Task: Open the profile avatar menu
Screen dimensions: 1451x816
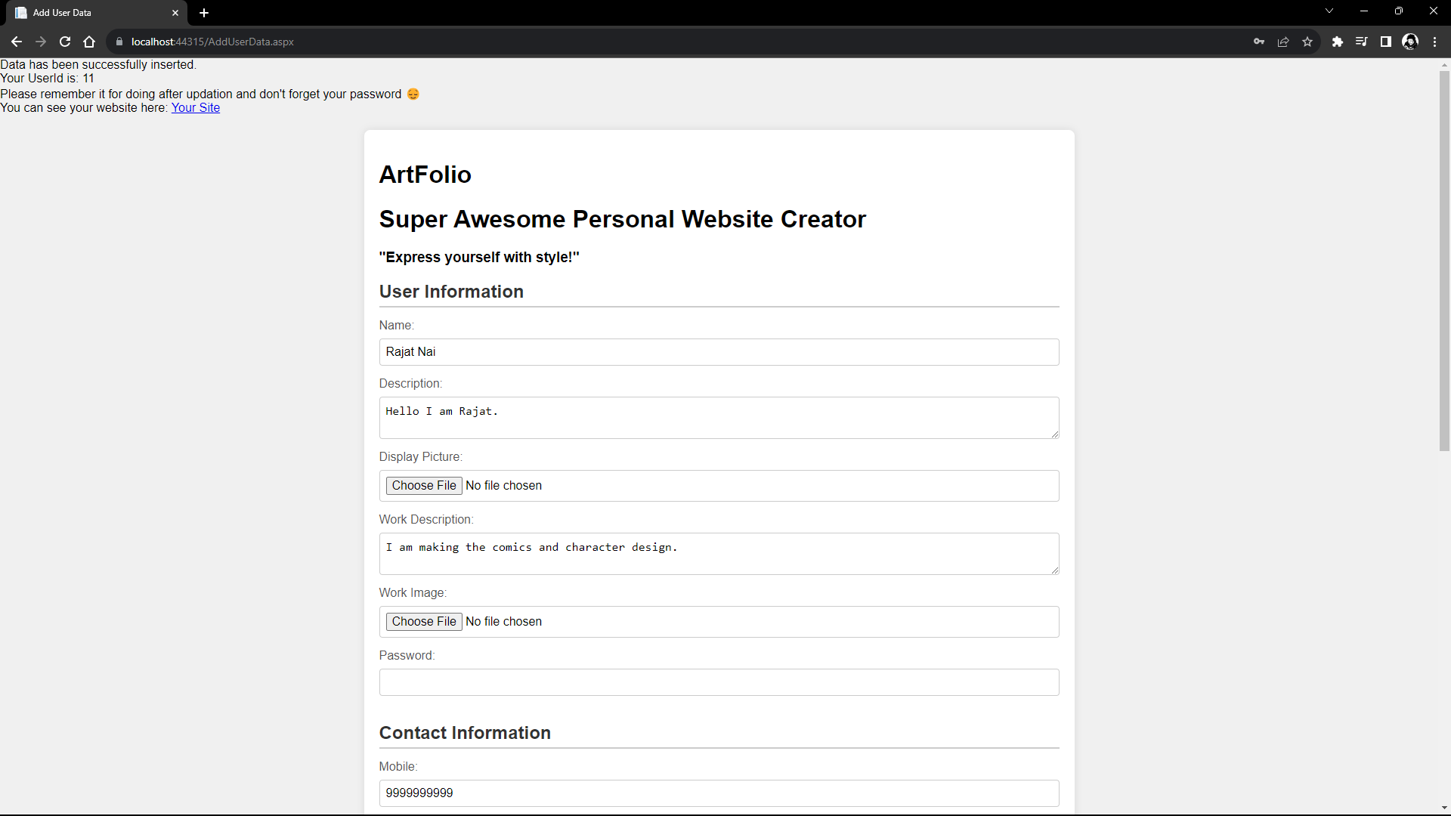Action: (1410, 42)
